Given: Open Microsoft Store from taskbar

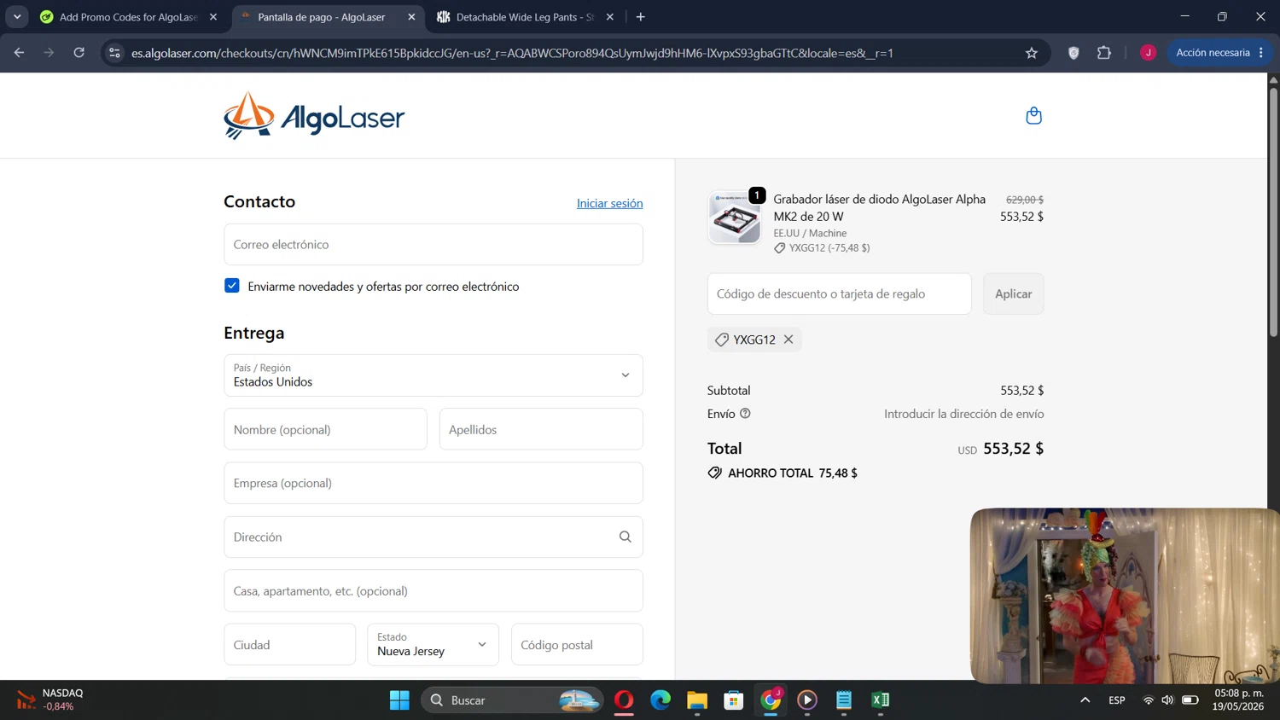Looking at the screenshot, I should click(x=734, y=700).
